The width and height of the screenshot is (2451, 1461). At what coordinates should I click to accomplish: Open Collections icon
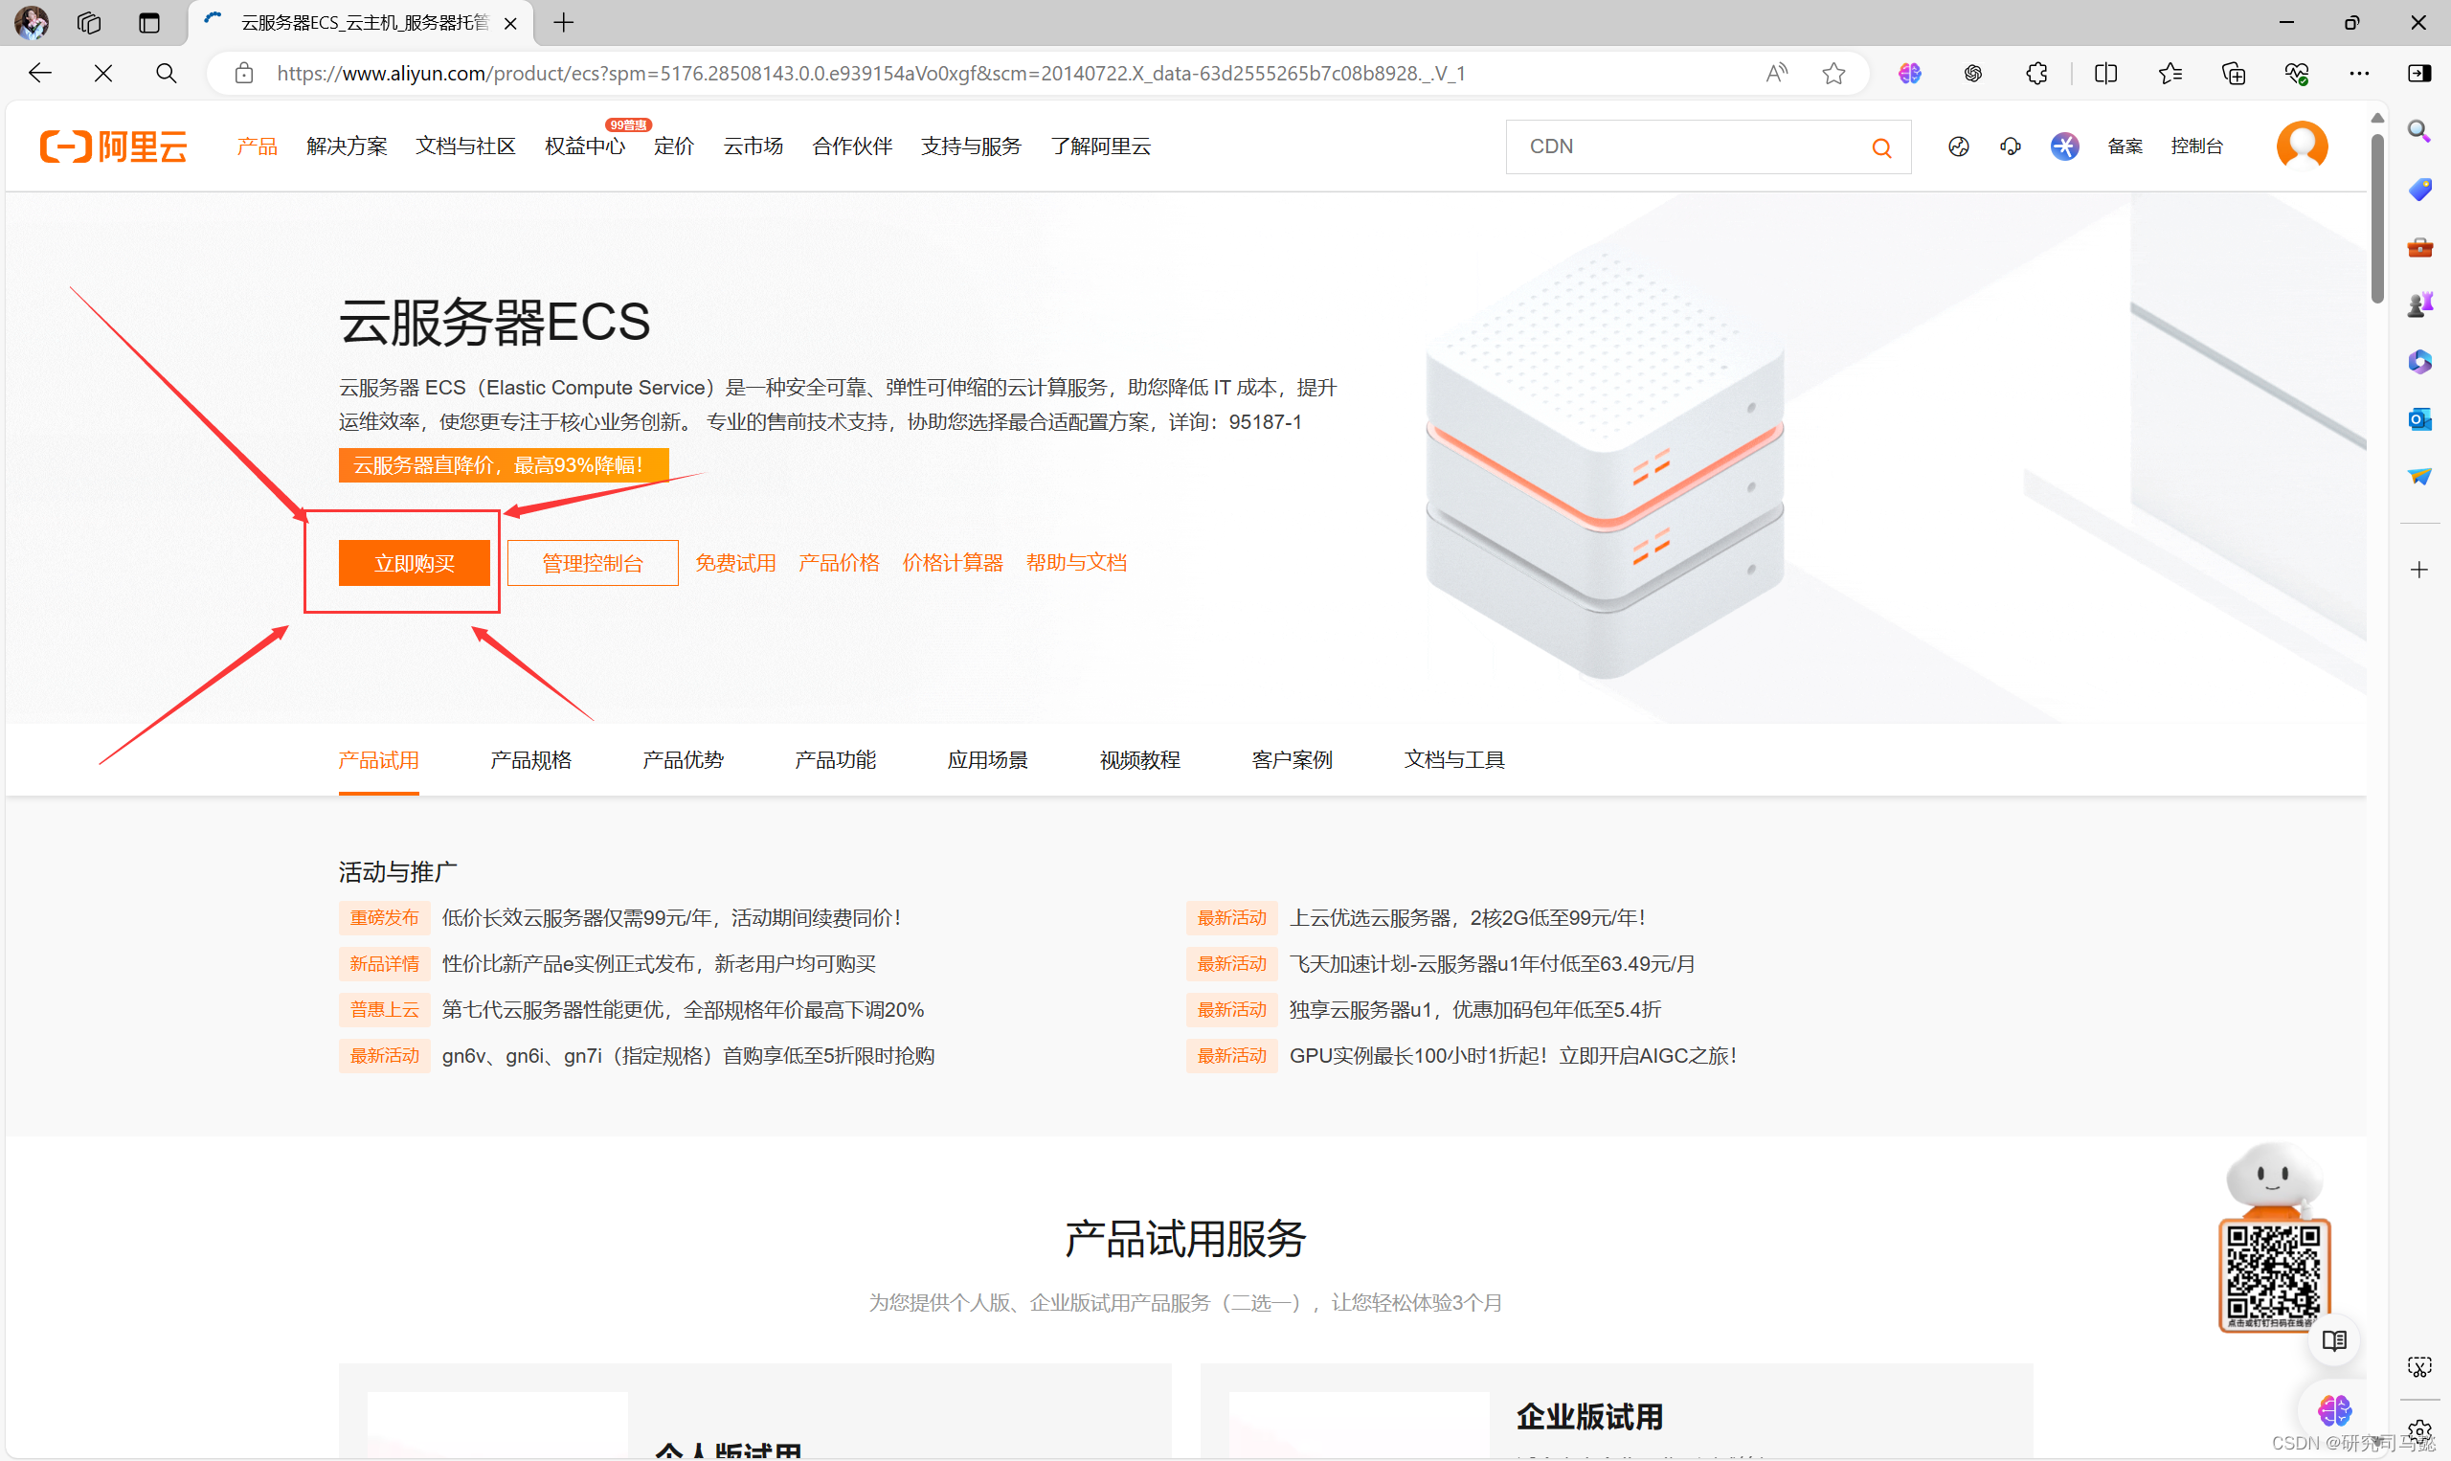tap(2234, 73)
